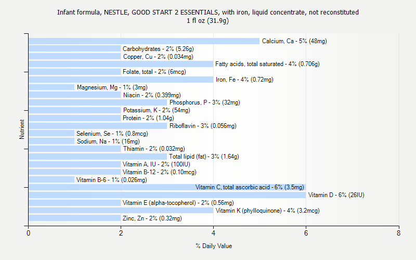Click the Copper bar
This screenshot has width=416, height=260.
tap(75, 56)
